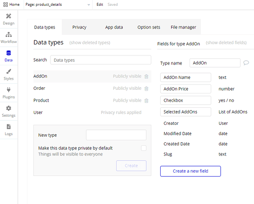Open the Design tab in sidebar
The image size is (254, 204).
(x=9, y=19)
